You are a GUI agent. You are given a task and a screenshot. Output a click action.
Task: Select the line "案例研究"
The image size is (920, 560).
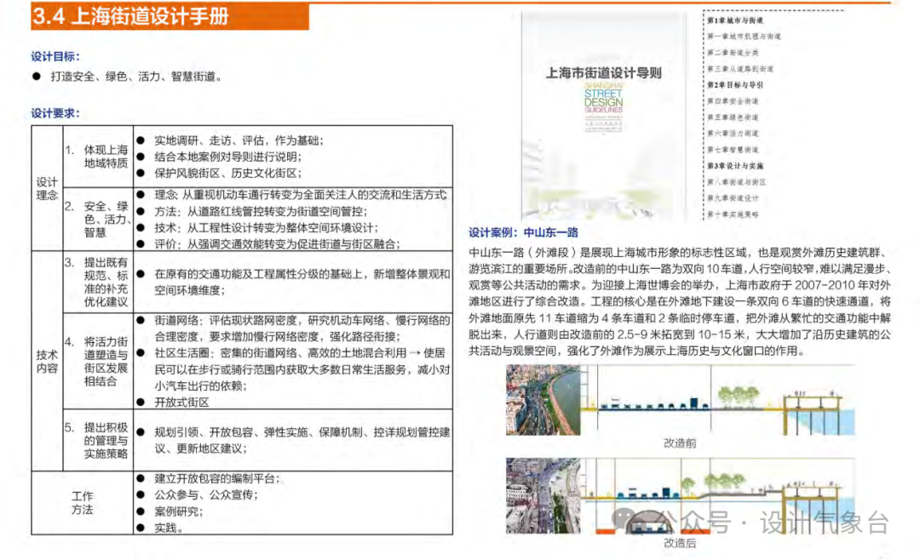click(178, 511)
